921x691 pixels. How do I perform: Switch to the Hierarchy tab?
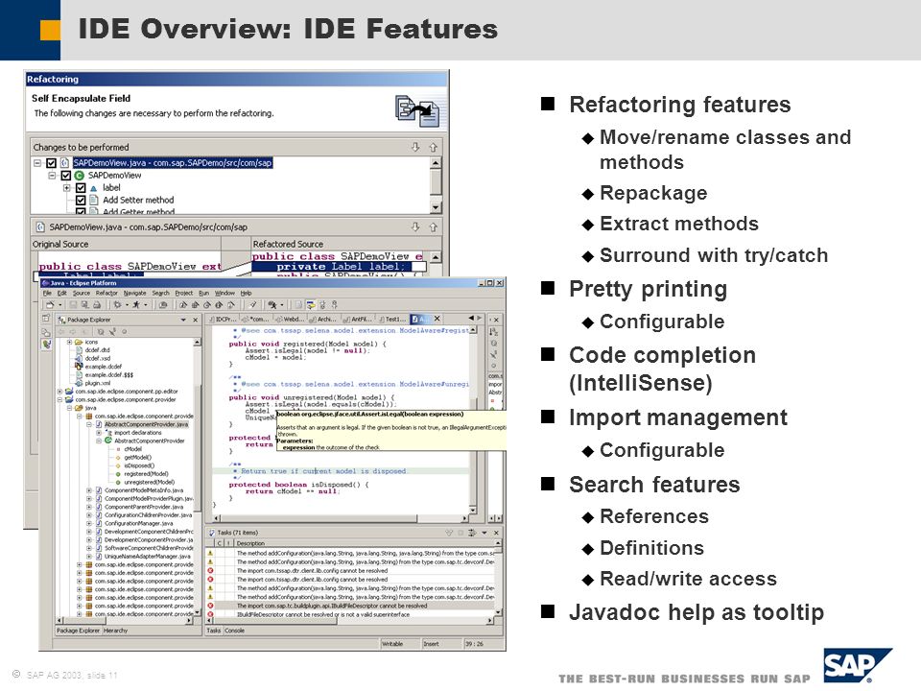point(116,631)
